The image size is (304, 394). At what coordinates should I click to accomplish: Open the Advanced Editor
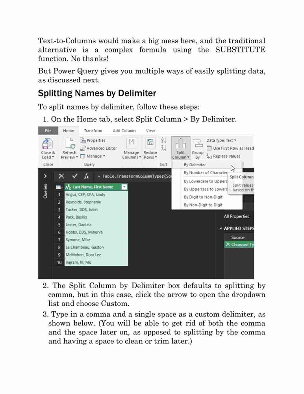(x=98, y=148)
